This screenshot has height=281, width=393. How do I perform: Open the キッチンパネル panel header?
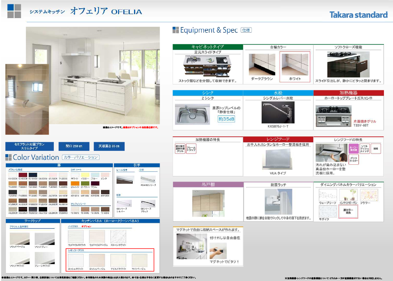pos(110,221)
